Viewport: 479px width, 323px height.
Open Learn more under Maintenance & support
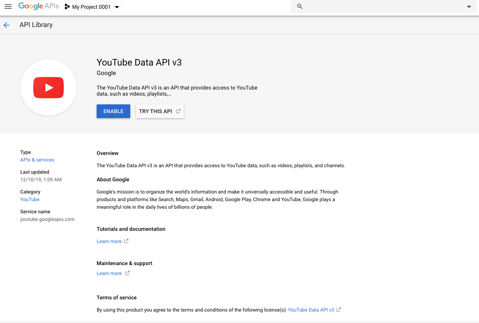109,273
